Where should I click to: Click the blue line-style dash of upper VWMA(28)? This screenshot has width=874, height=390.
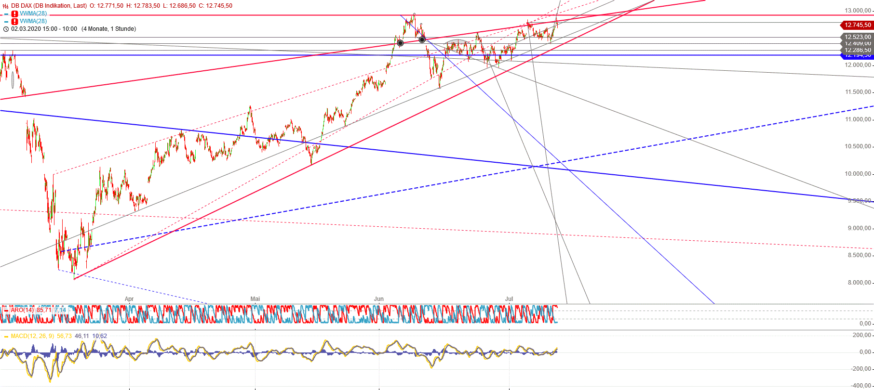(6, 14)
